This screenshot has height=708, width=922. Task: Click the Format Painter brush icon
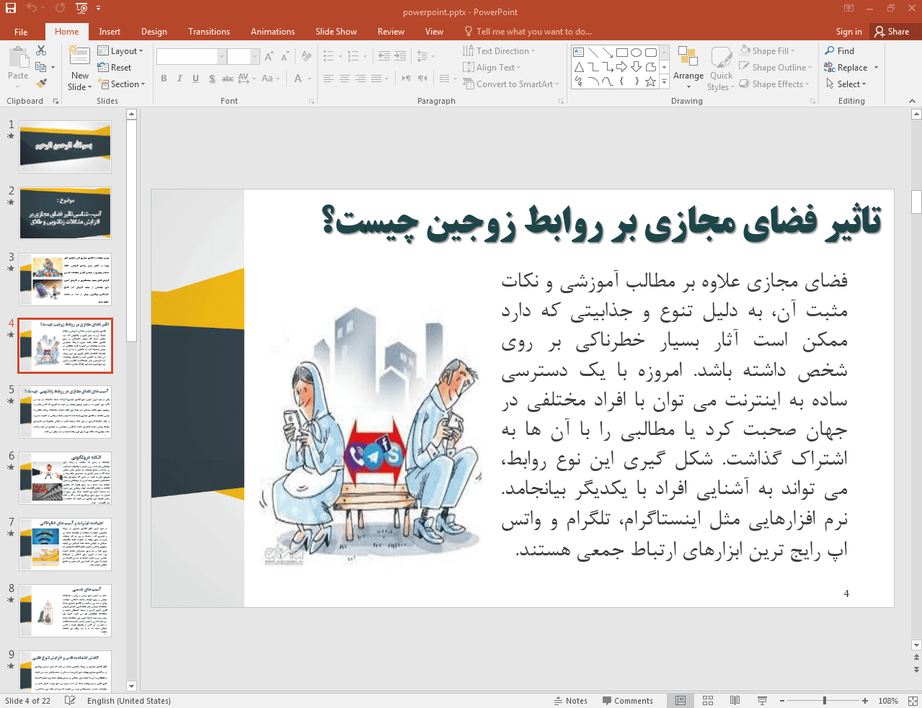click(41, 84)
